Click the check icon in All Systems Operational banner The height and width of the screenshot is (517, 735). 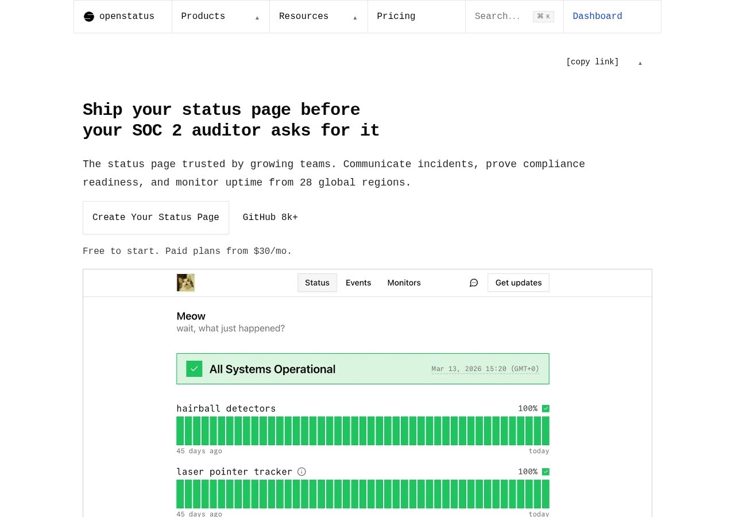[194, 369]
